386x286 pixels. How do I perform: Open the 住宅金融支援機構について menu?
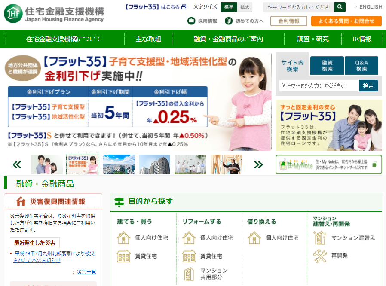(x=64, y=39)
